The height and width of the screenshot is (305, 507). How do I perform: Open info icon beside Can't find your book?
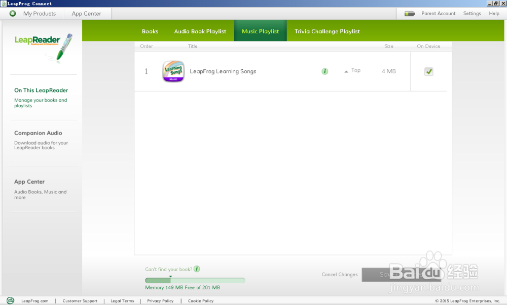tap(197, 269)
